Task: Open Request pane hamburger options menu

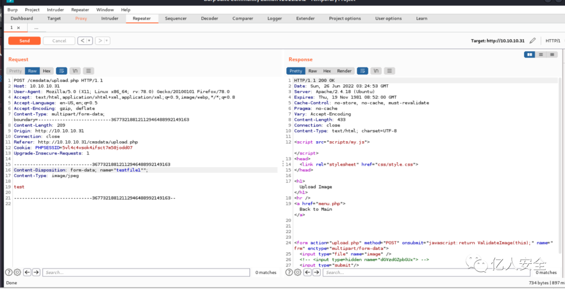Action: (x=88, y=71)
